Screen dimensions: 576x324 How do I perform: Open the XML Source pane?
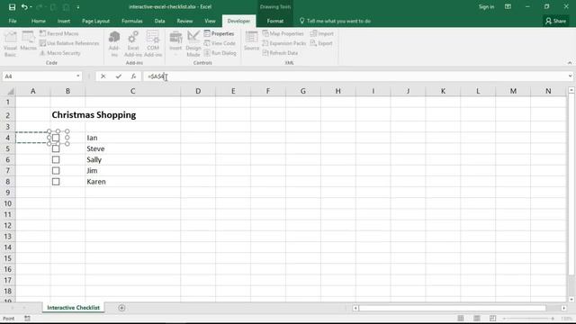(252, 41)
